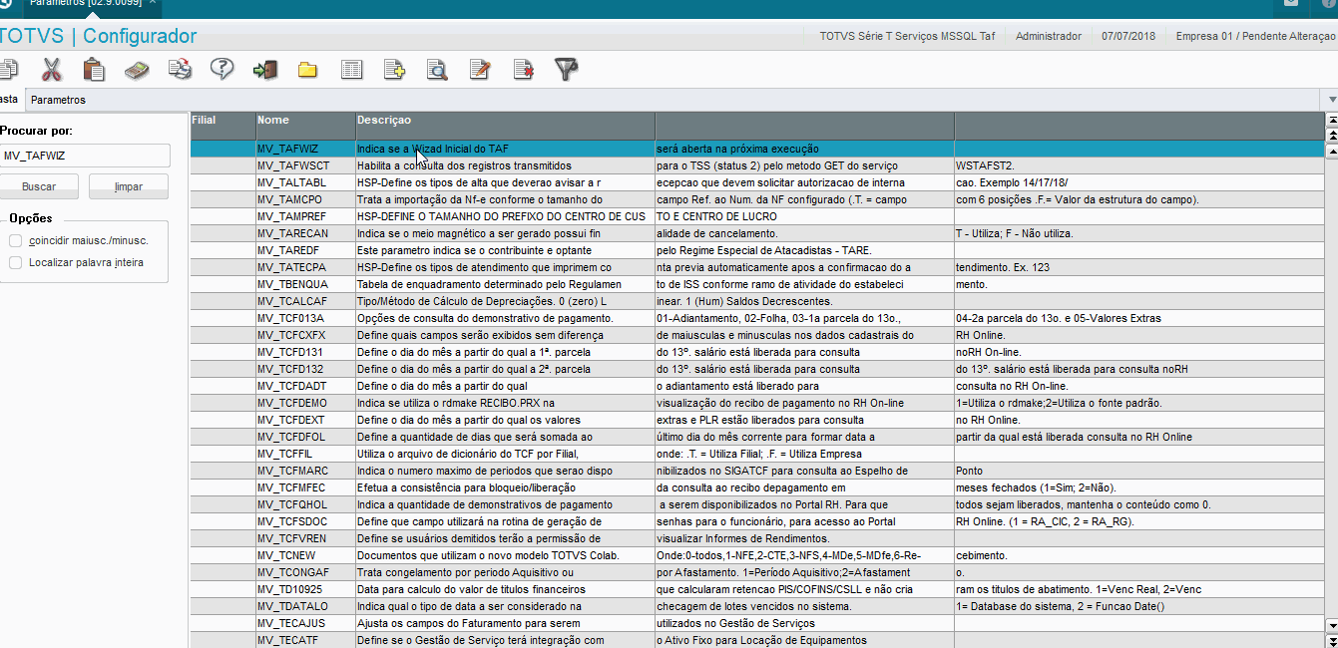The image size is (1338, 648).
Task: Click the printer/spool icon
Action: click(x=180, y=70)
